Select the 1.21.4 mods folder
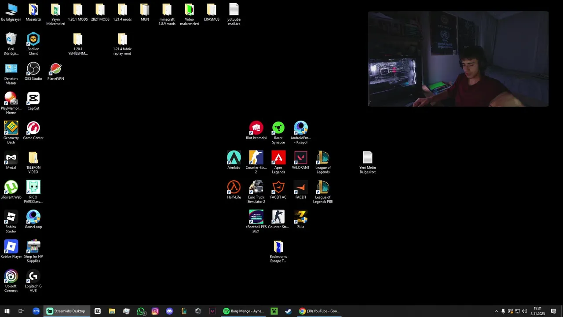The image size is (563, 317). click(x=122, y=12)
